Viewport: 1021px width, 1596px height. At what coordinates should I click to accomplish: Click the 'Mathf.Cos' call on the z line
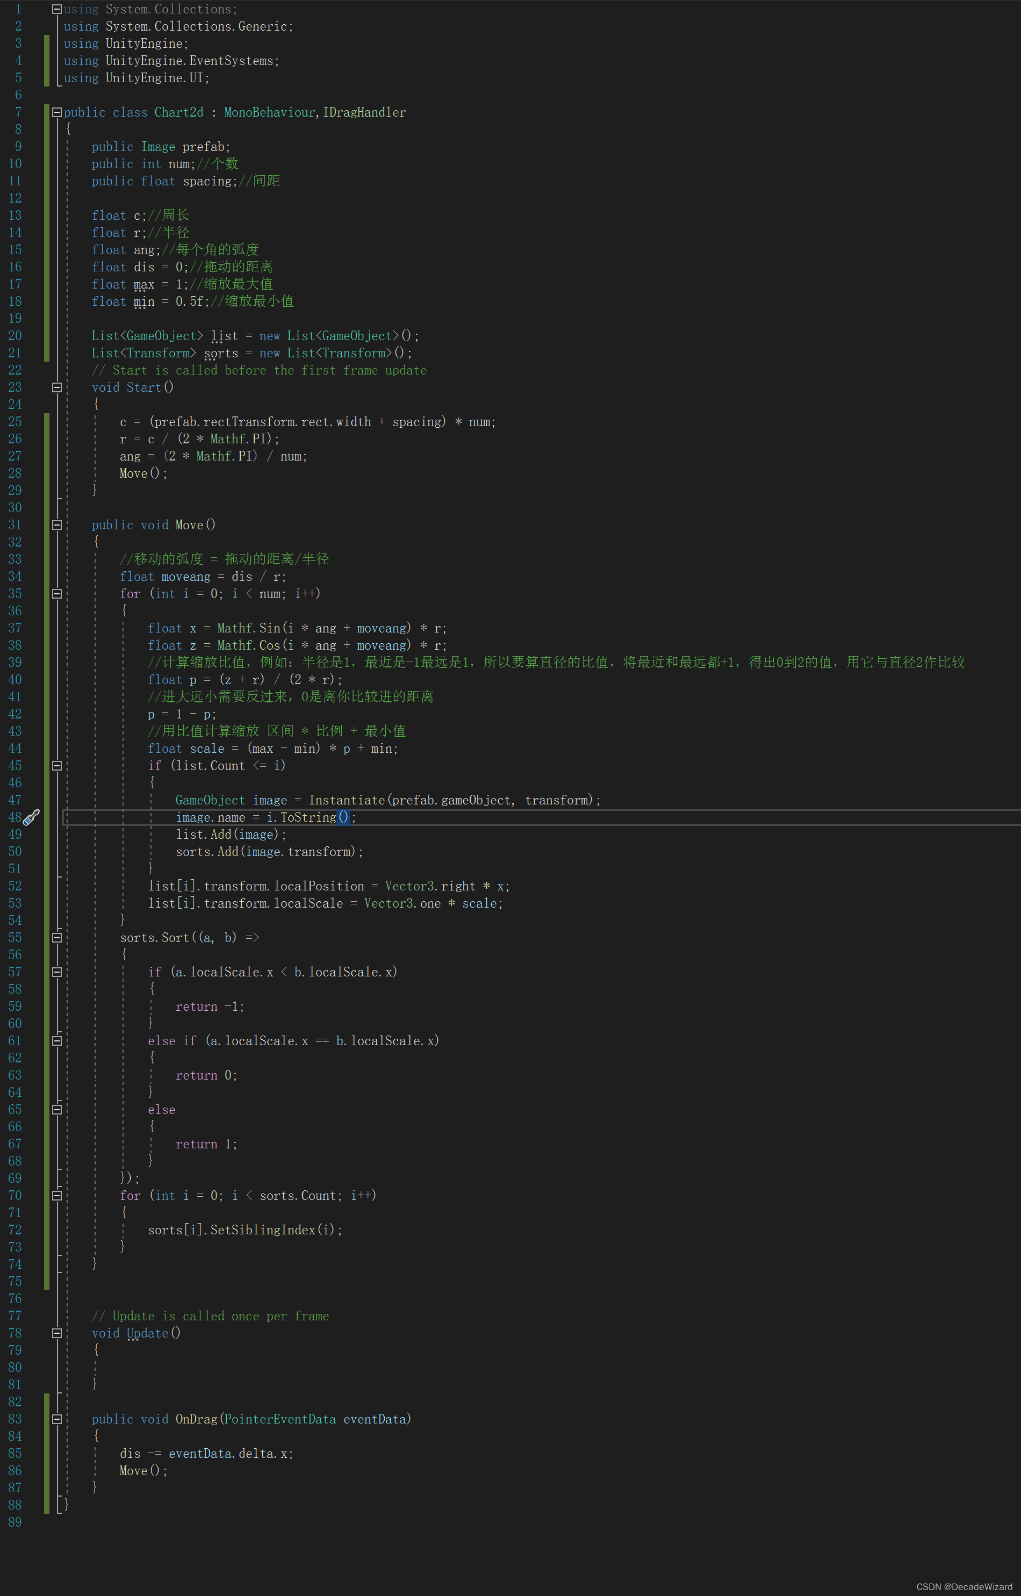click(249, 645)
